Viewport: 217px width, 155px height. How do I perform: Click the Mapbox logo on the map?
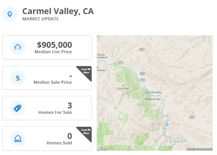pos(105,148)
